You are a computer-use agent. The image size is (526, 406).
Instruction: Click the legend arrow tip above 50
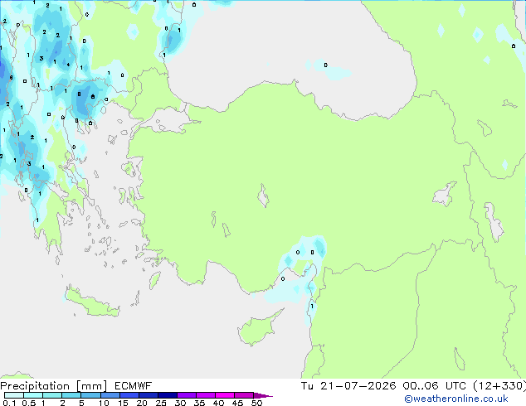tap(263, 395)
